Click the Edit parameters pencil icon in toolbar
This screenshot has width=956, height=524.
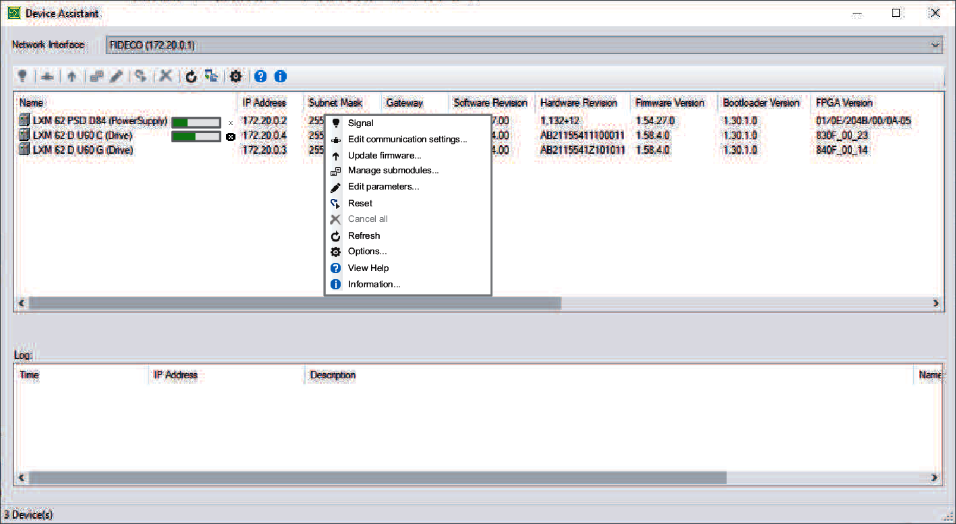pyautogui.click(x=116, y=76)
